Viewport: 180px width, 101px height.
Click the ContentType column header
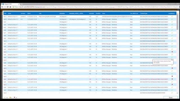coord(144,13)
